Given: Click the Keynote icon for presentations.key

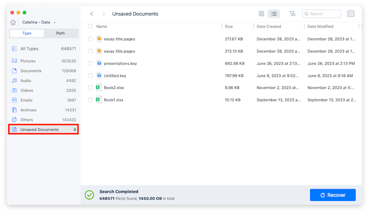Looking at the screenshot, I should coord(99,63).
